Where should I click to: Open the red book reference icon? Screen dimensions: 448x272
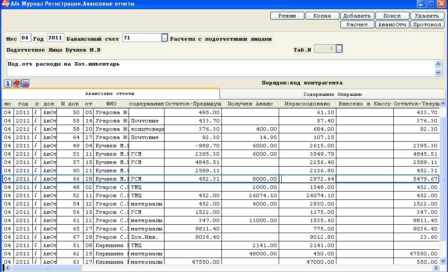tap(17, 84)
